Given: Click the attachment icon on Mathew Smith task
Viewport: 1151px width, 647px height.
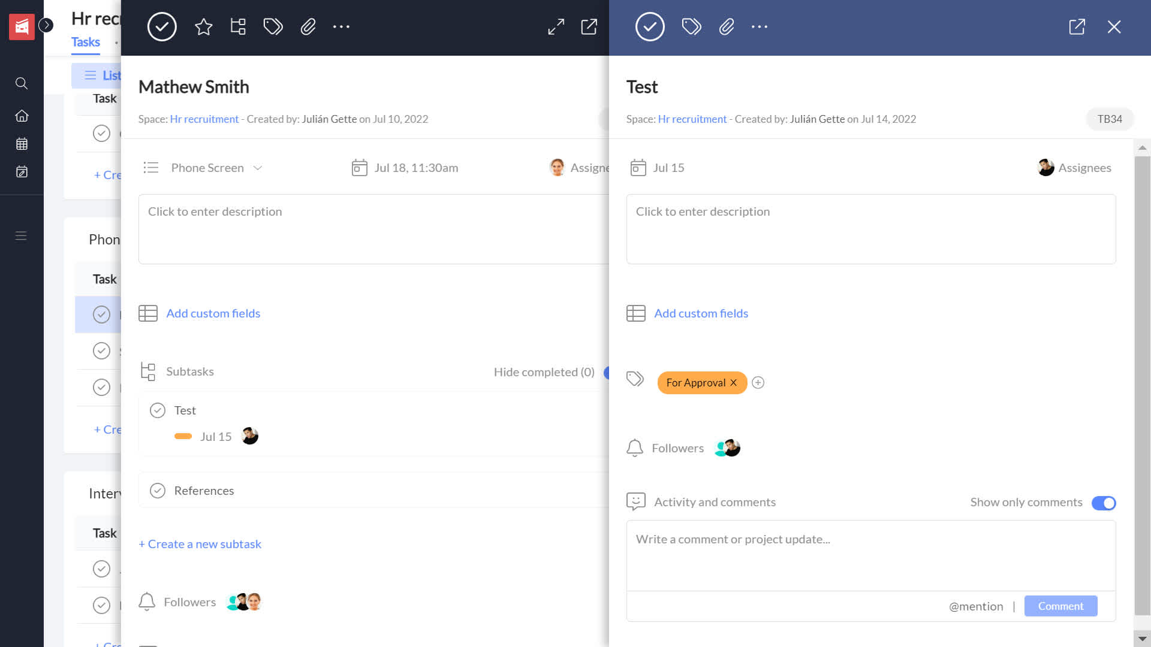Looking at the screenshot, I should coord(308,26).
